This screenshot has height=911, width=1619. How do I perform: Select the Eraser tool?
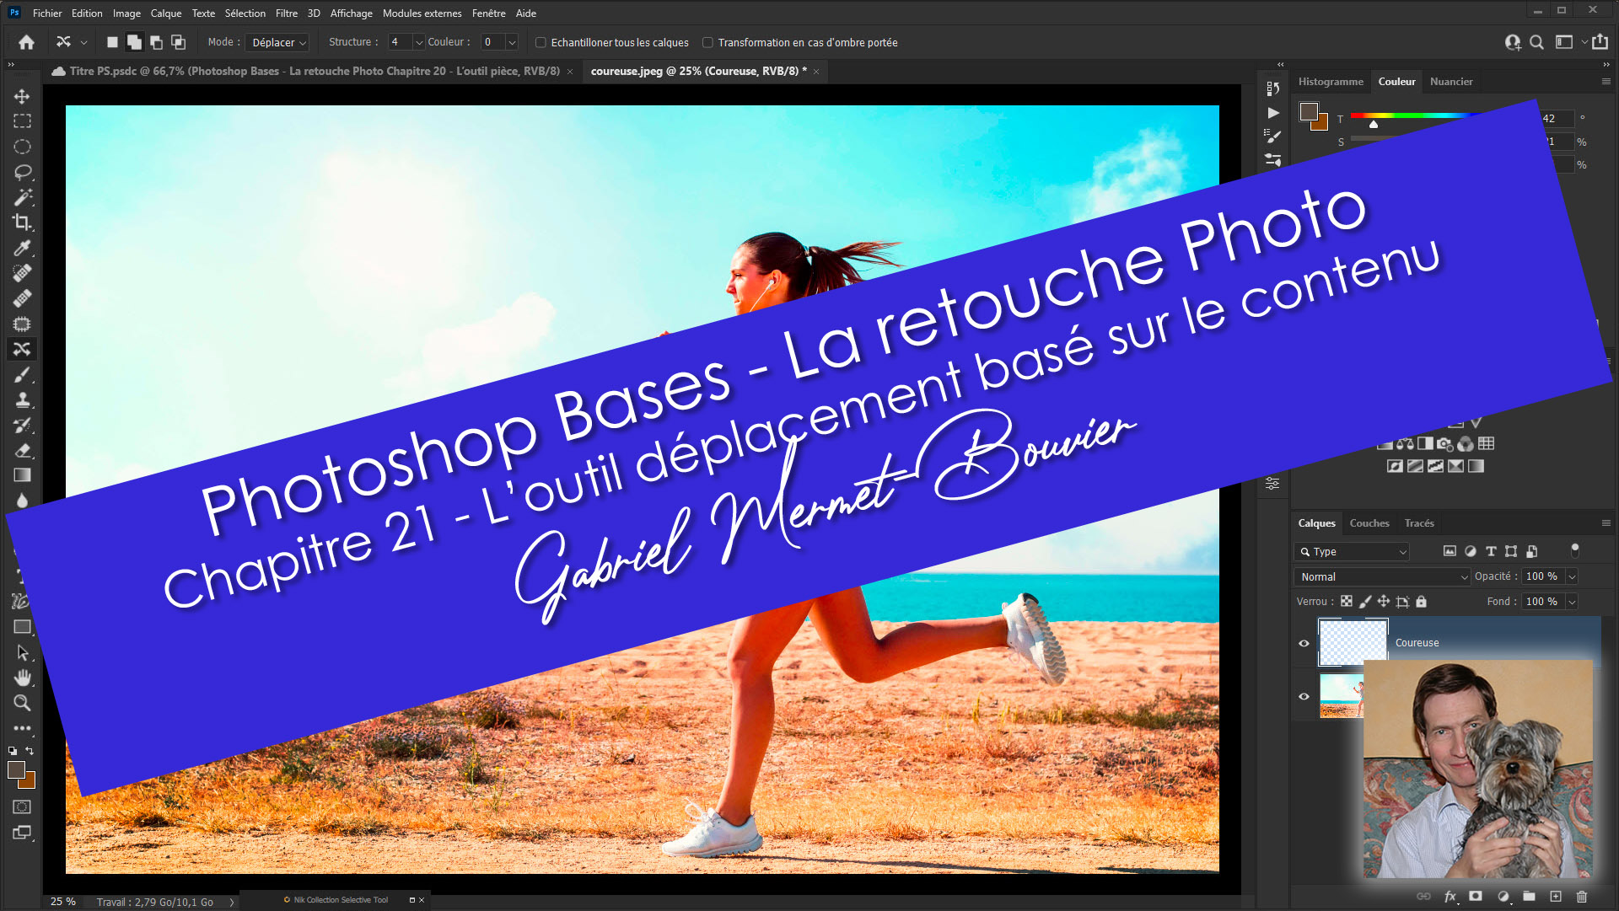[x=22, y=450]
